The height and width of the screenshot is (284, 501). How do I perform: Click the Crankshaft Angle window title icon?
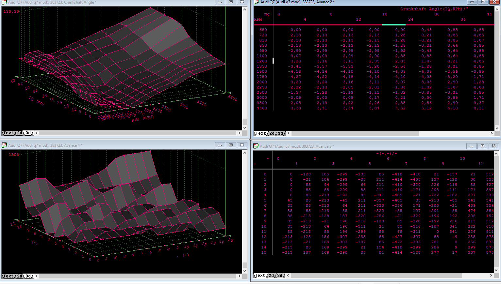(x=4, y=2)
